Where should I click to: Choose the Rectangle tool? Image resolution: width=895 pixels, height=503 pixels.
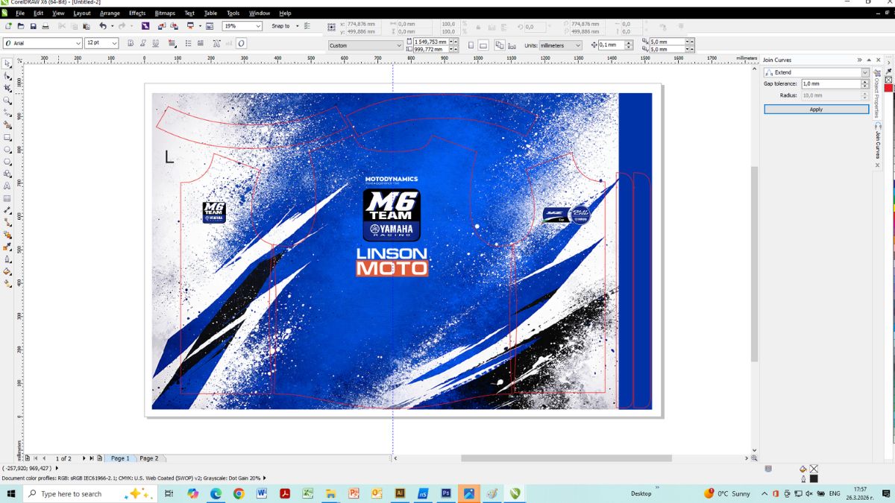pos(7,137)
